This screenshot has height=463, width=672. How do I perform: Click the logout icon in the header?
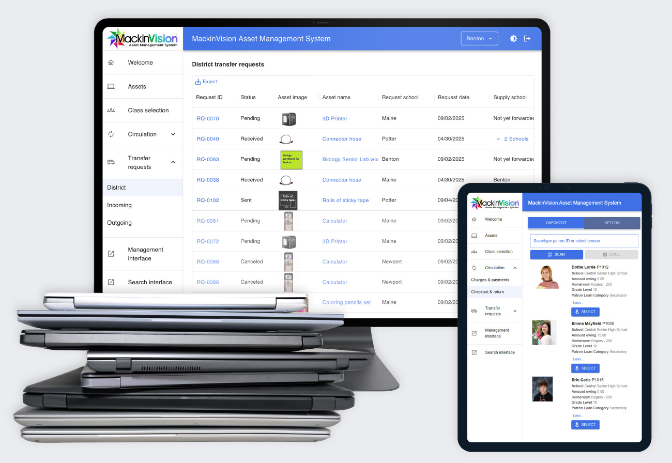(x=527, y=39)
